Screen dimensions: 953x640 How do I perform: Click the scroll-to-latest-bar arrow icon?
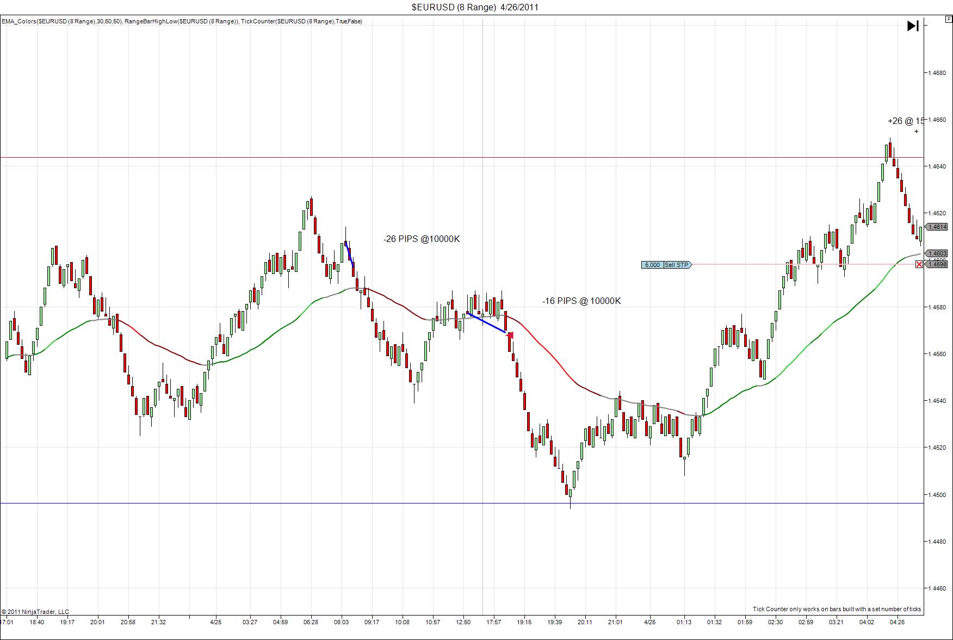tap(913, 26)
